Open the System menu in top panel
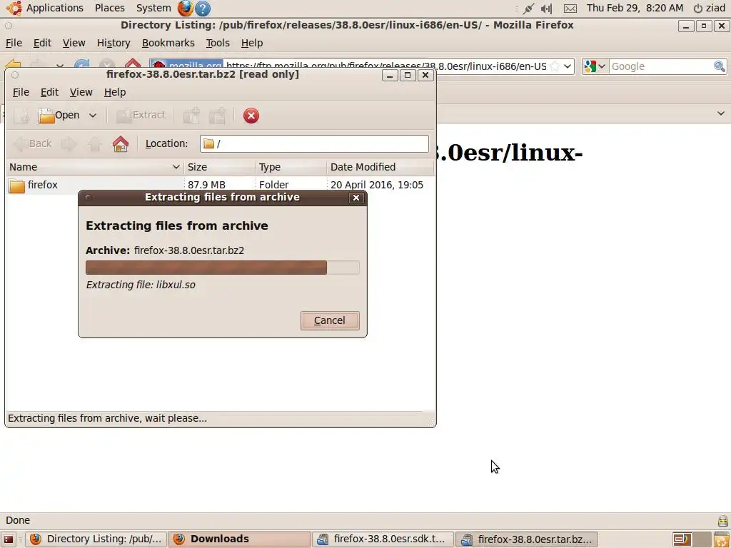The width and height of the screenshot is (731, 548). pyautogui.click(x=153, y=8)
